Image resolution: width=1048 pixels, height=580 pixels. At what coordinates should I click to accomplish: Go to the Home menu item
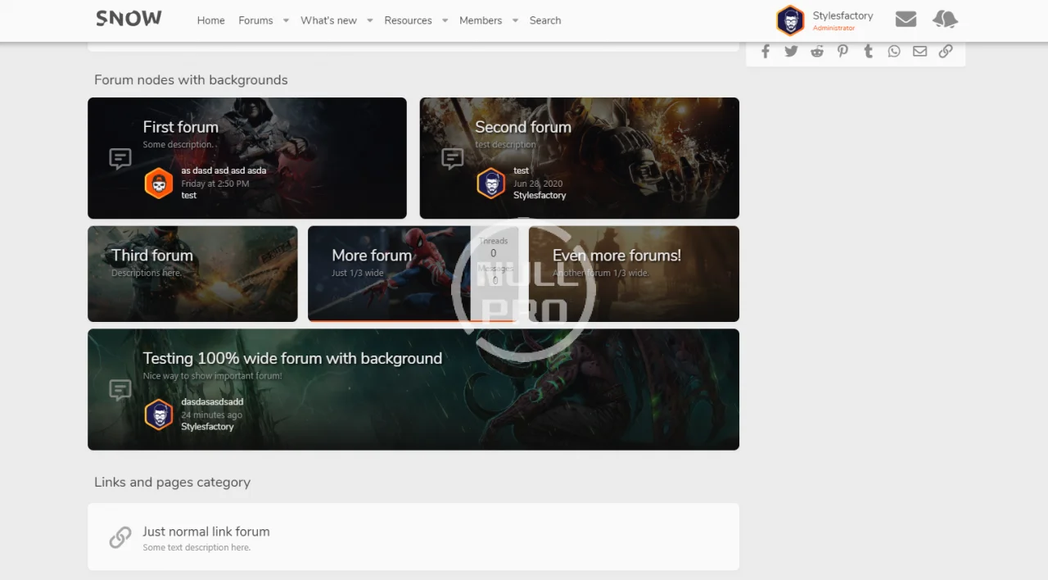pos(210,20)
